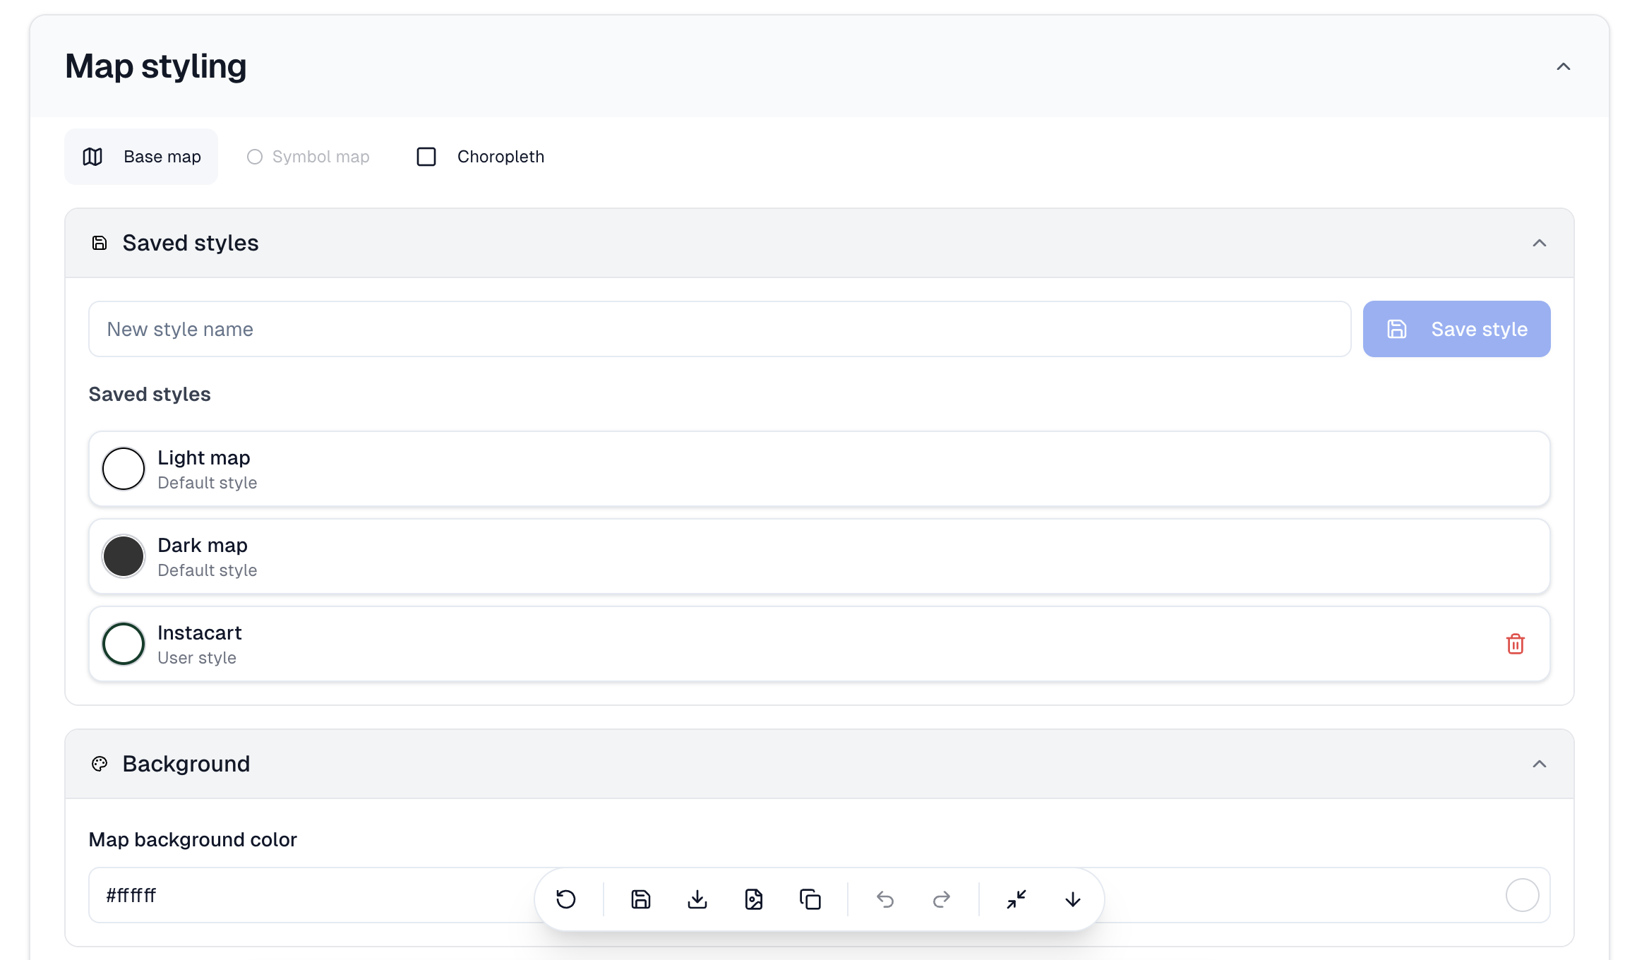Toggle the Choropleth checkbox
Screen dimensions: 1625x960
[426, 157]
